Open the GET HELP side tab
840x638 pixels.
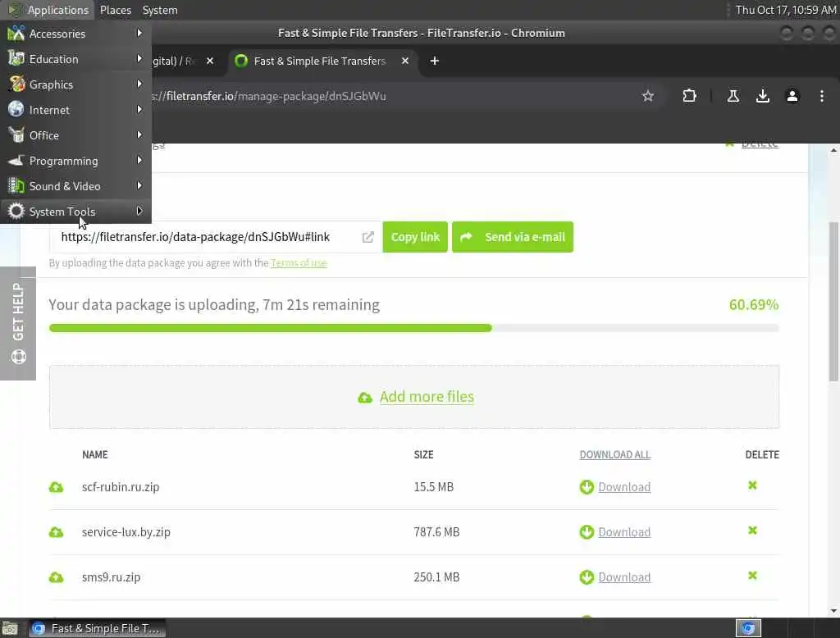coord(18,324)
